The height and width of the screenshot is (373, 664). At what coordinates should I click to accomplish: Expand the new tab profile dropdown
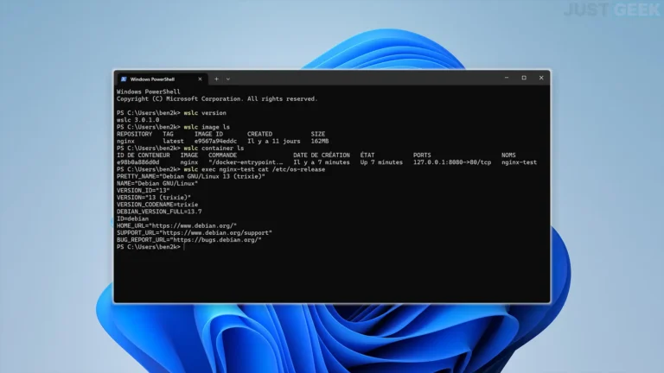click(228, 79)
